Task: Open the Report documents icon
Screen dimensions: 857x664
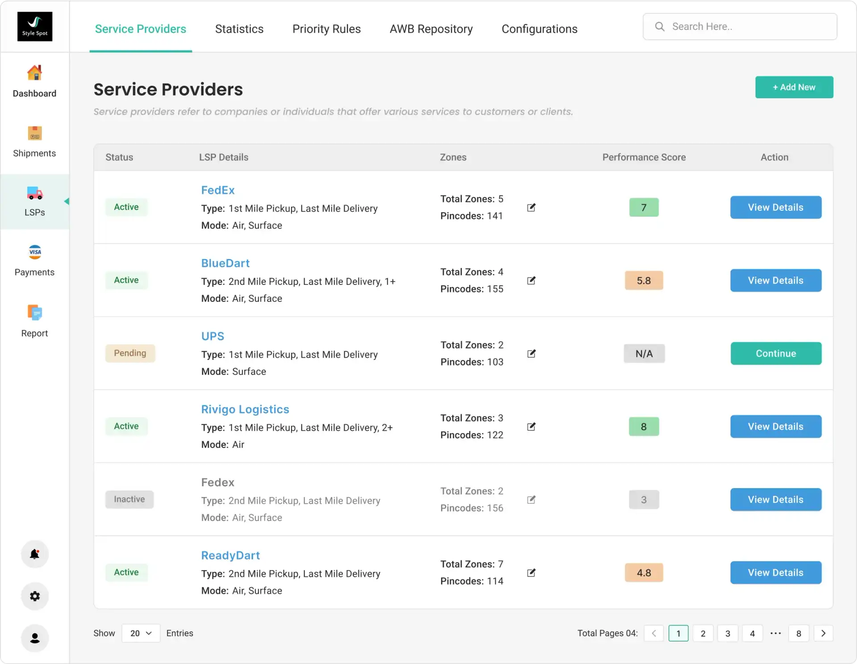Action: click(34, 313)
